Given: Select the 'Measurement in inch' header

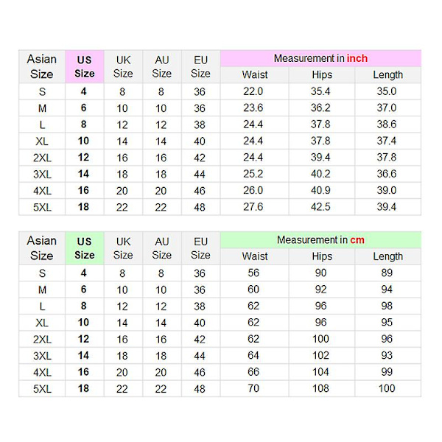Looking at the screenshot, I should pyautogui.click(x=320, y=58).
